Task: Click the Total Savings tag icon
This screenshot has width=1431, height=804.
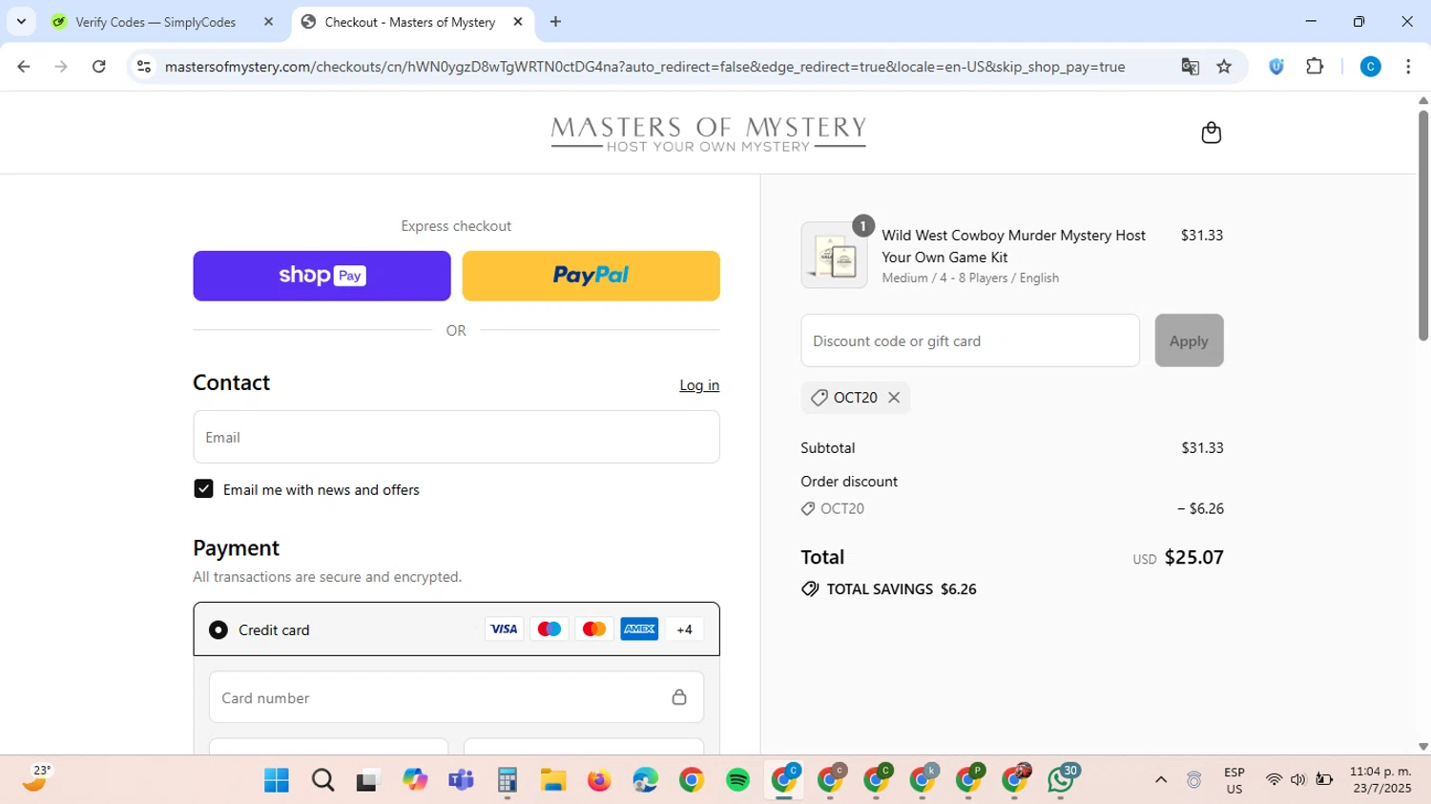Action: (x=810, y=589)
